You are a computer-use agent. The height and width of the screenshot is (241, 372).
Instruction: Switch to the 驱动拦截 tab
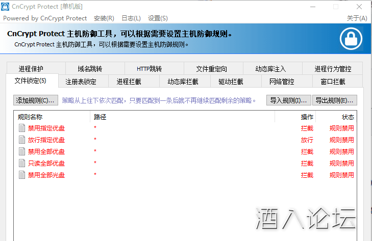click(x=236, y=82)
